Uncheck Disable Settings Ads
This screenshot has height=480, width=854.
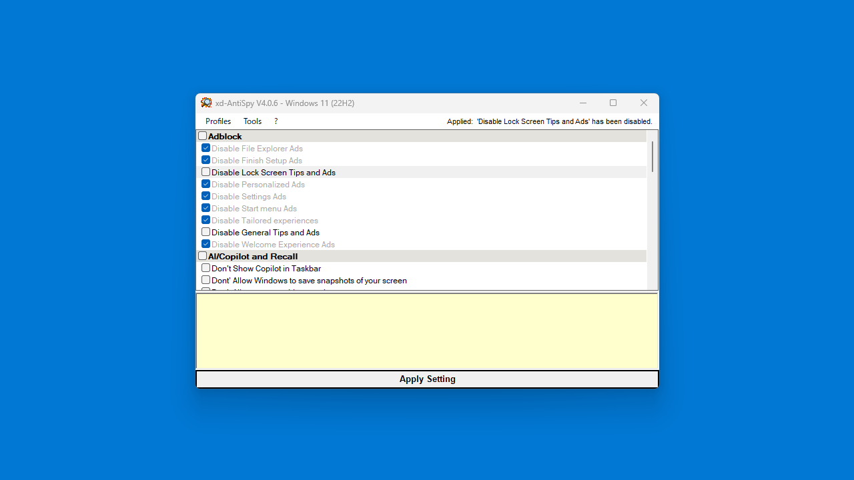(206, 196)
